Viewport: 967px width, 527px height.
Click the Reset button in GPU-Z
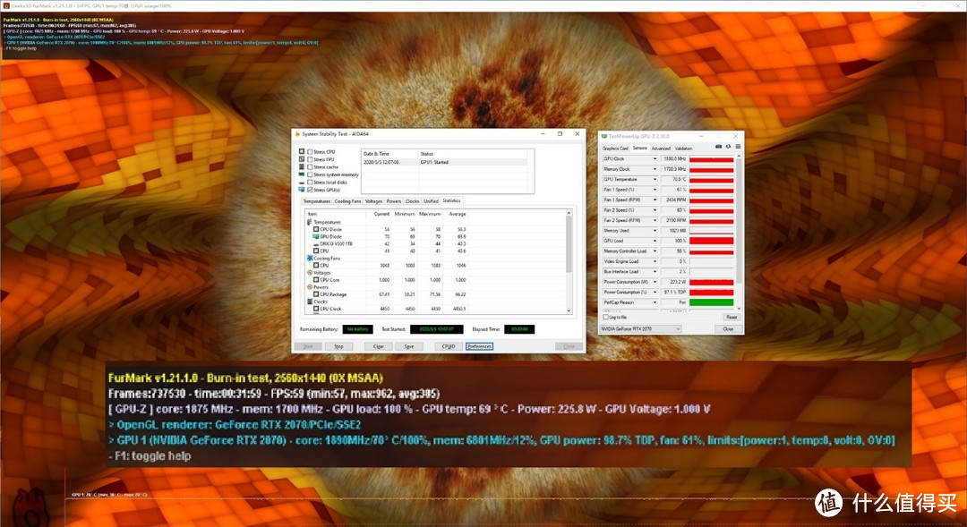(731, 317)
